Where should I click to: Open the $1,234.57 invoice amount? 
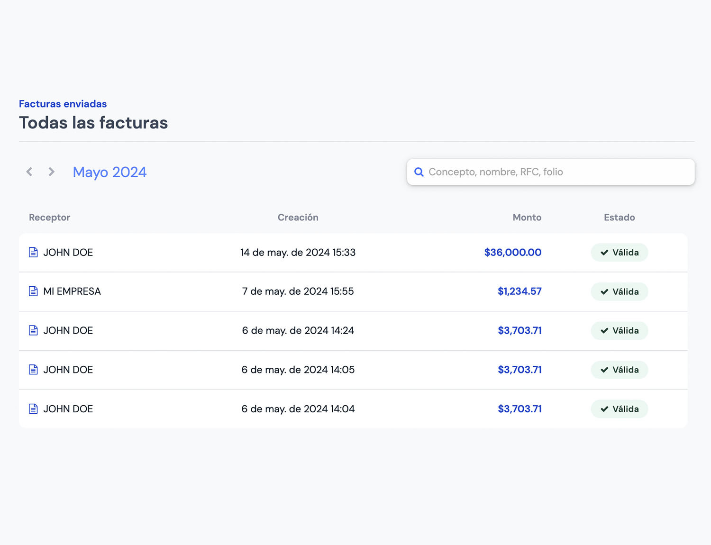click(519, 291)
